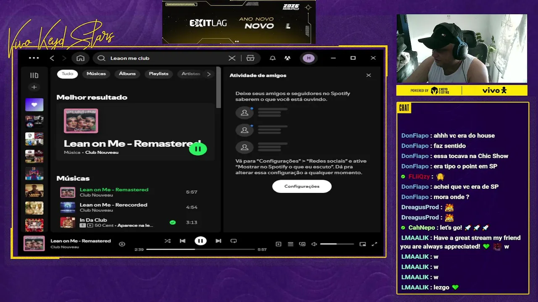Click the vivo logo beside Keyd Stars
The image size is (538, 302).
[494, 90]
